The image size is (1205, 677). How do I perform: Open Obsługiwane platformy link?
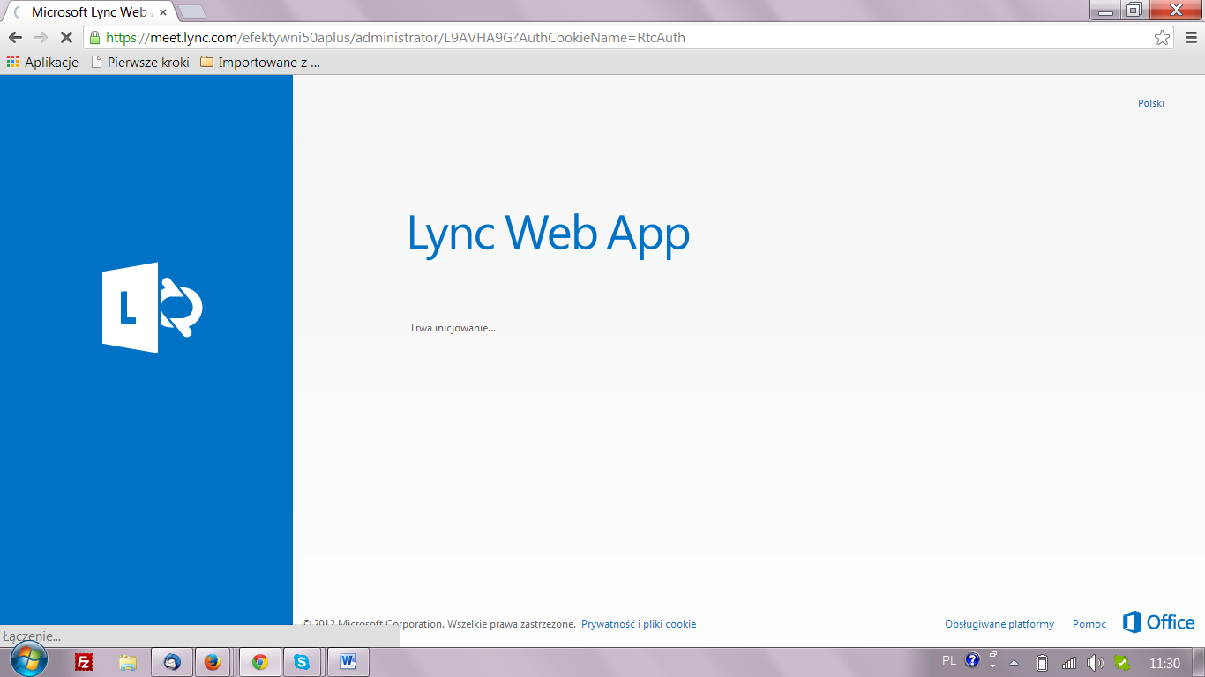[x=999, y=624]
